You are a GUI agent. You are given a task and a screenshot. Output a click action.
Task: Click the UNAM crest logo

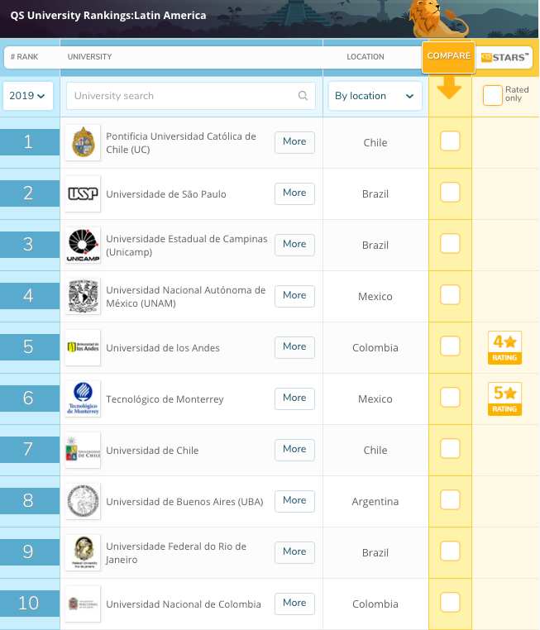83,296
